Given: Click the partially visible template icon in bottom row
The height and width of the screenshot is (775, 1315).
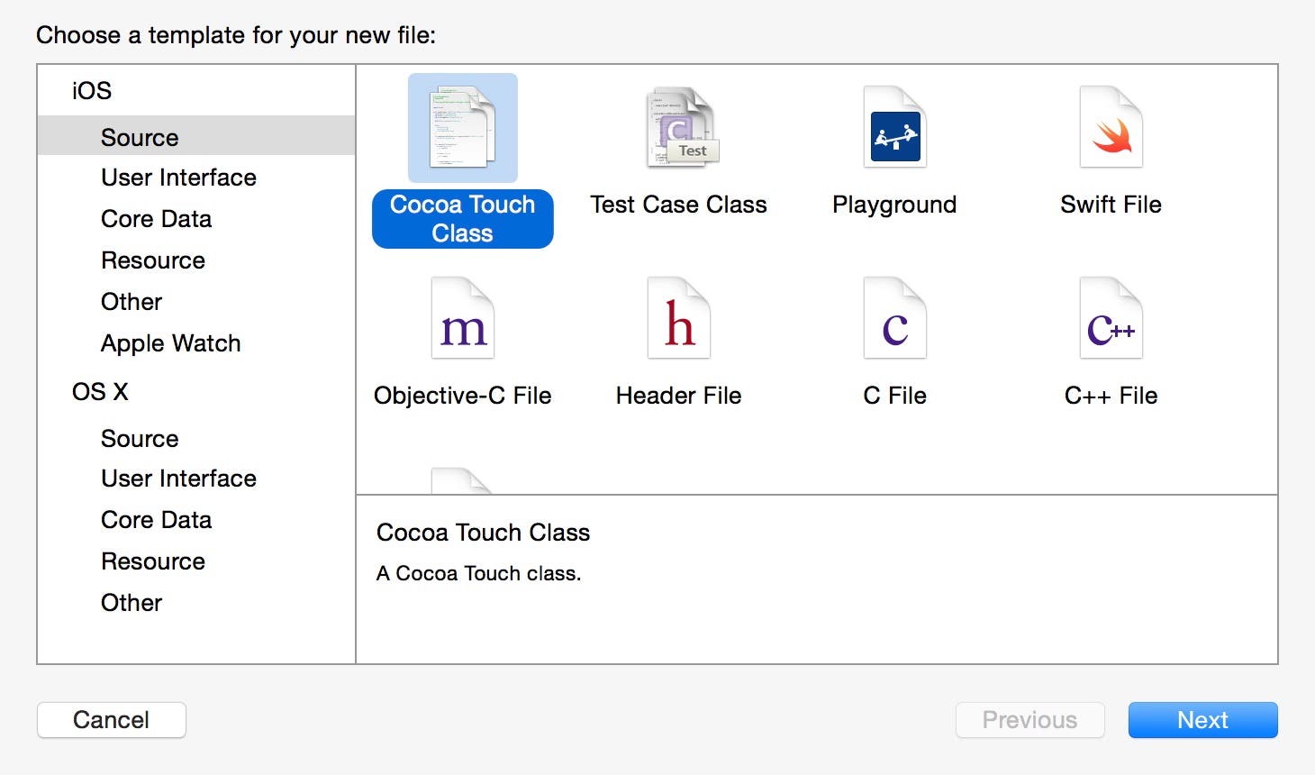Looking at the screenshot, I should click(462, 481).
